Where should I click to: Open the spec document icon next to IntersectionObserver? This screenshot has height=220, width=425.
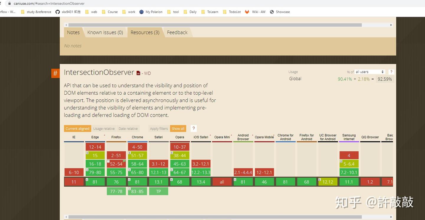pos(138,73)
